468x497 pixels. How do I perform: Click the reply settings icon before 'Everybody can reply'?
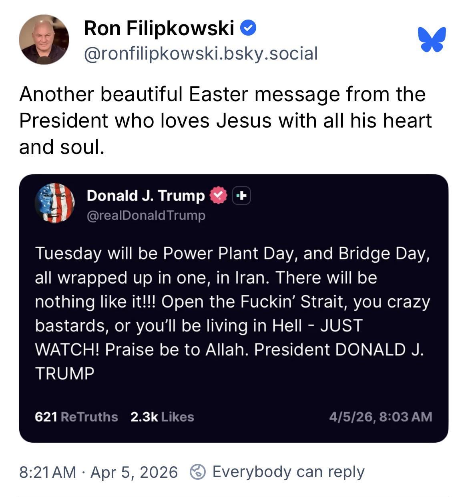click(x=197, y=472)
